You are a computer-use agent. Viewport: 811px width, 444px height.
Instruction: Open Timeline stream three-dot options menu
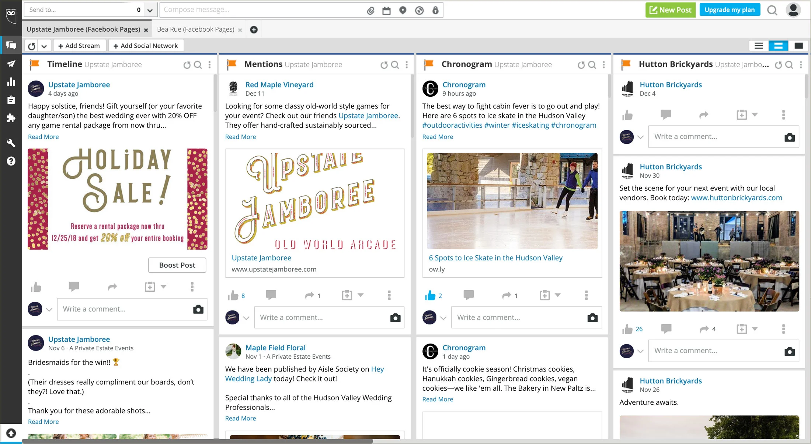click(210, 65)
